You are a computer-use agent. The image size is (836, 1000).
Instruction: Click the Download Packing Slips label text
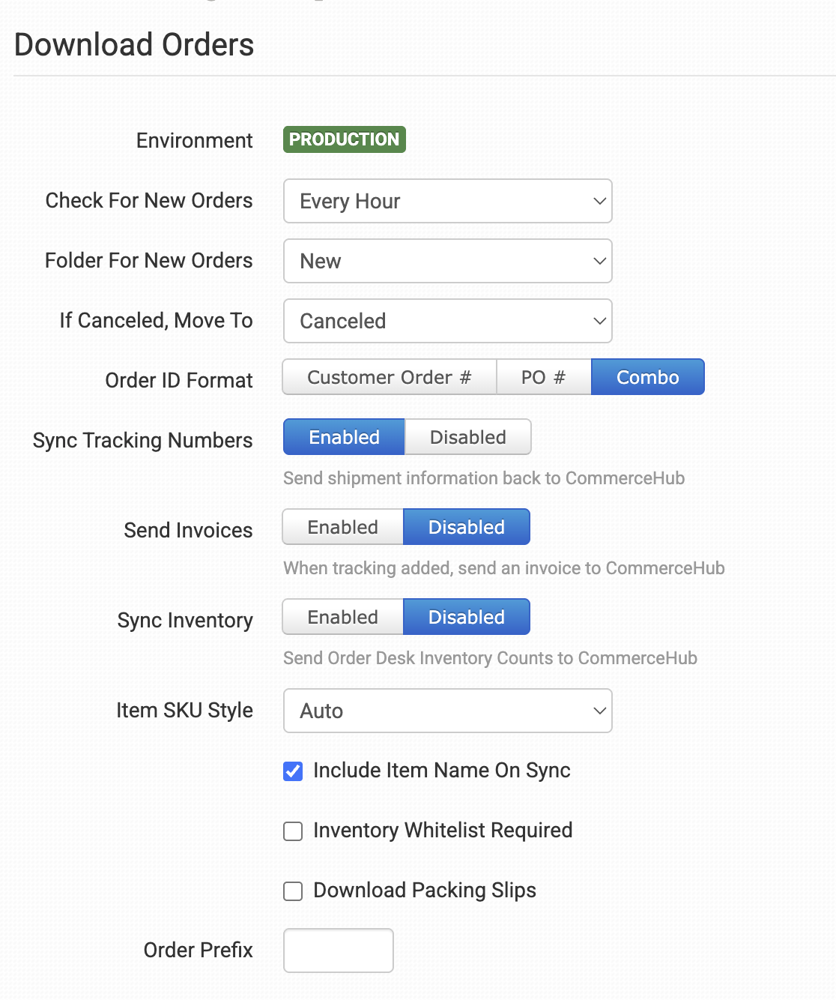click(x=424, y=891)
